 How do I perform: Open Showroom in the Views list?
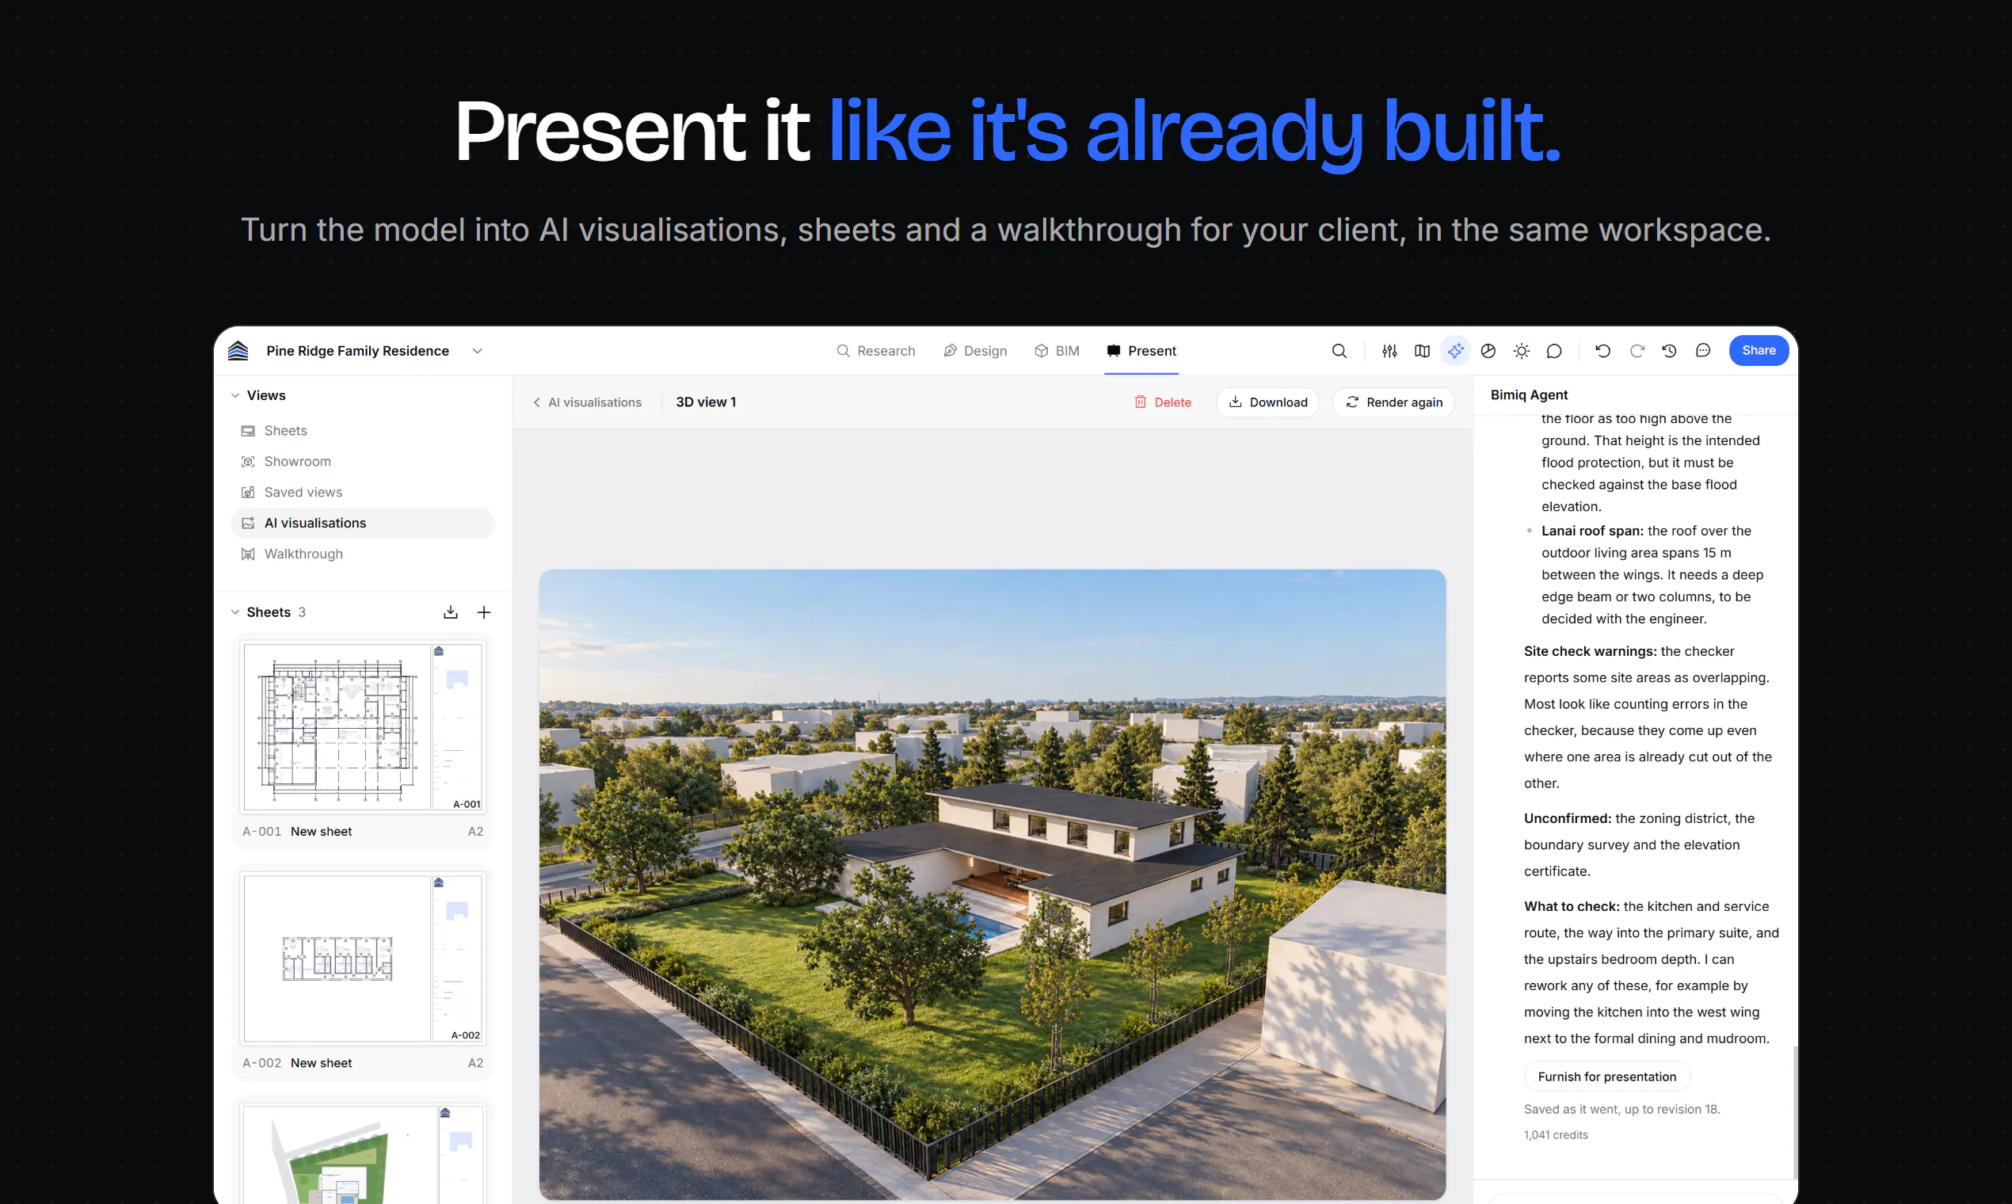[x=363, y=462]
